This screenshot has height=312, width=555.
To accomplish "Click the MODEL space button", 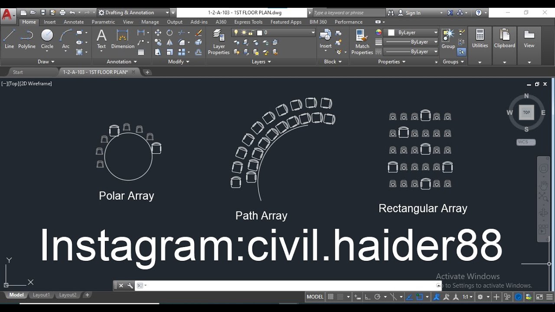I will point(315,297).
